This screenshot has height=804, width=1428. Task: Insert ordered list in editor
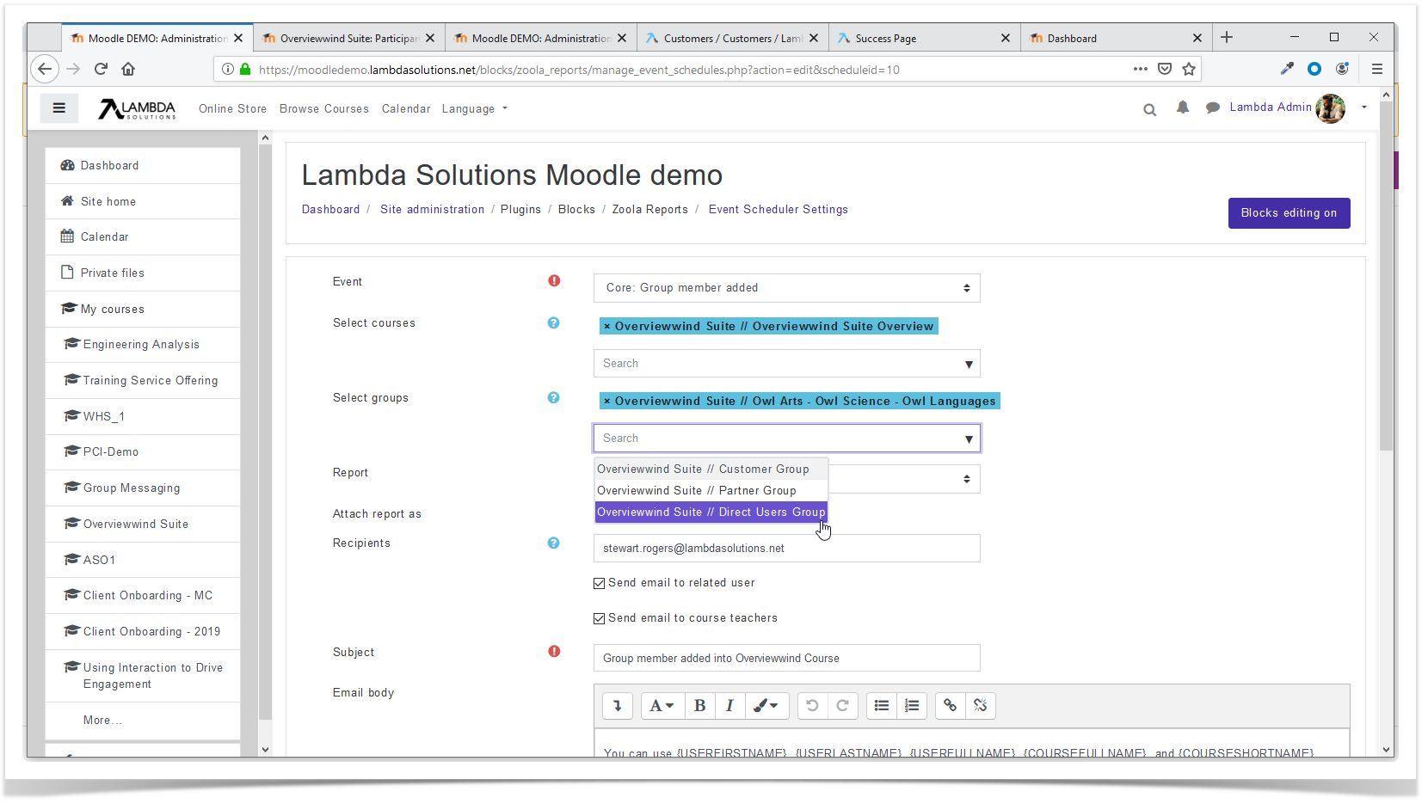coord(912,706)
